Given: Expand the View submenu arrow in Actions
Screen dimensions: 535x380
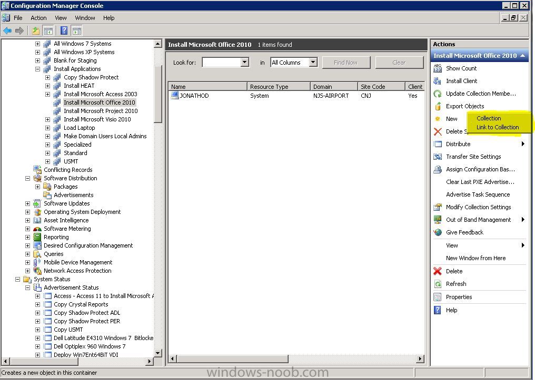Looking at the screenshot, I should pos(523,245).
